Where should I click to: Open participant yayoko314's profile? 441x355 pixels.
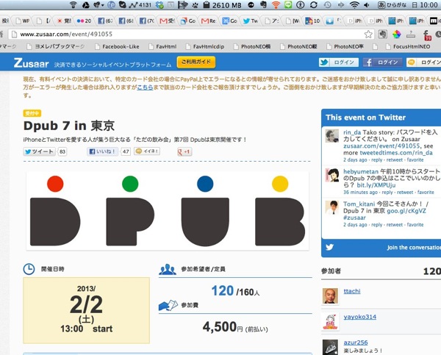(x=359, y=317)
